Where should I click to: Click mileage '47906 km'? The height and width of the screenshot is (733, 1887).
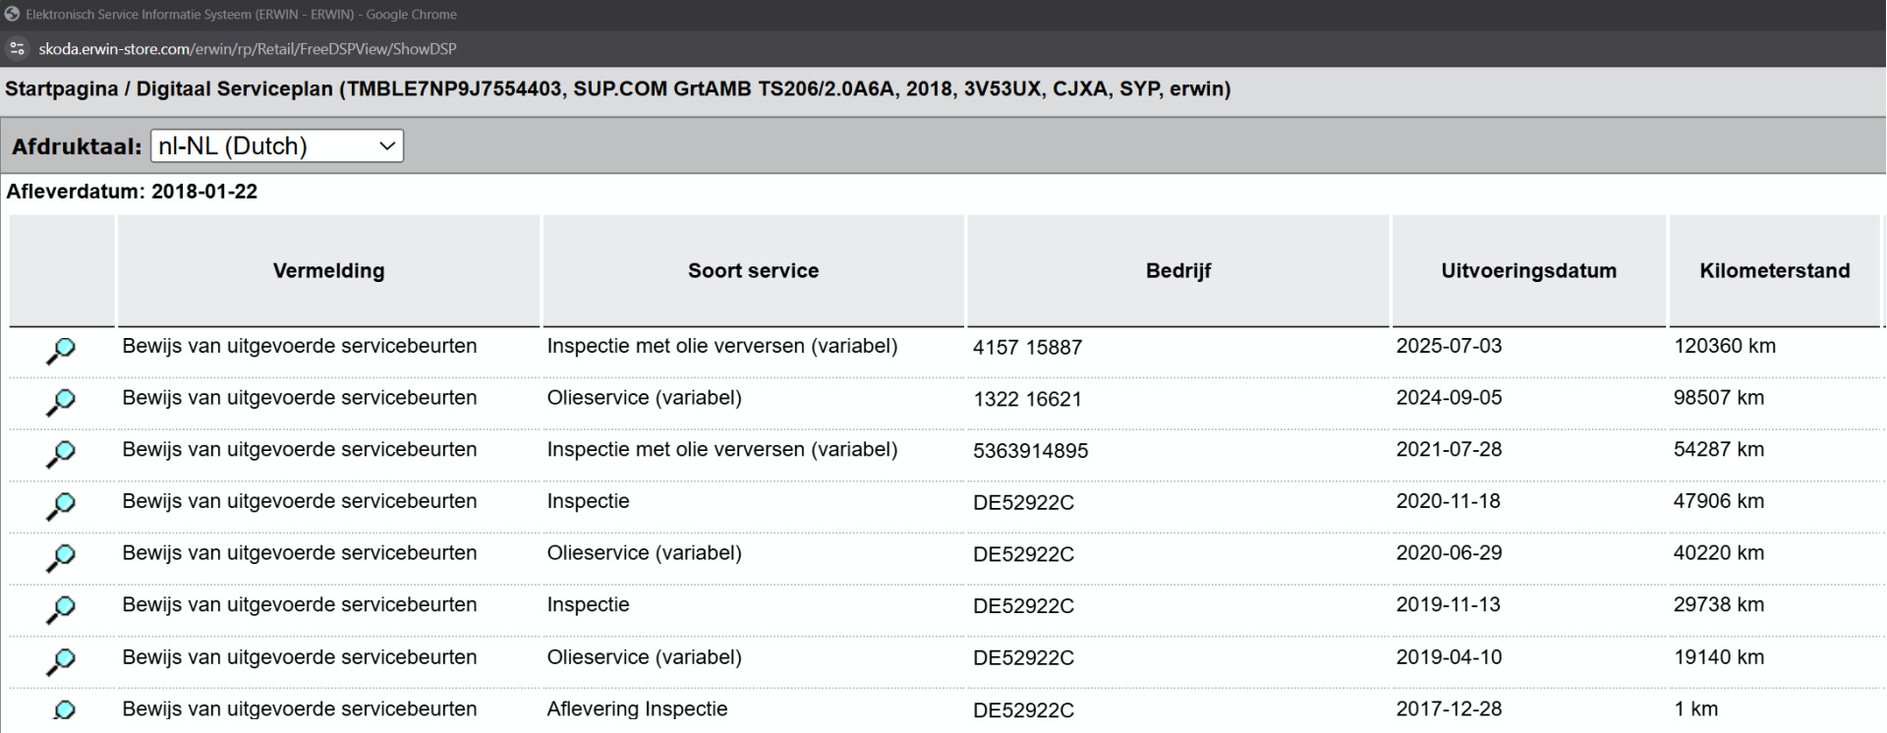tap(1719, 501)
